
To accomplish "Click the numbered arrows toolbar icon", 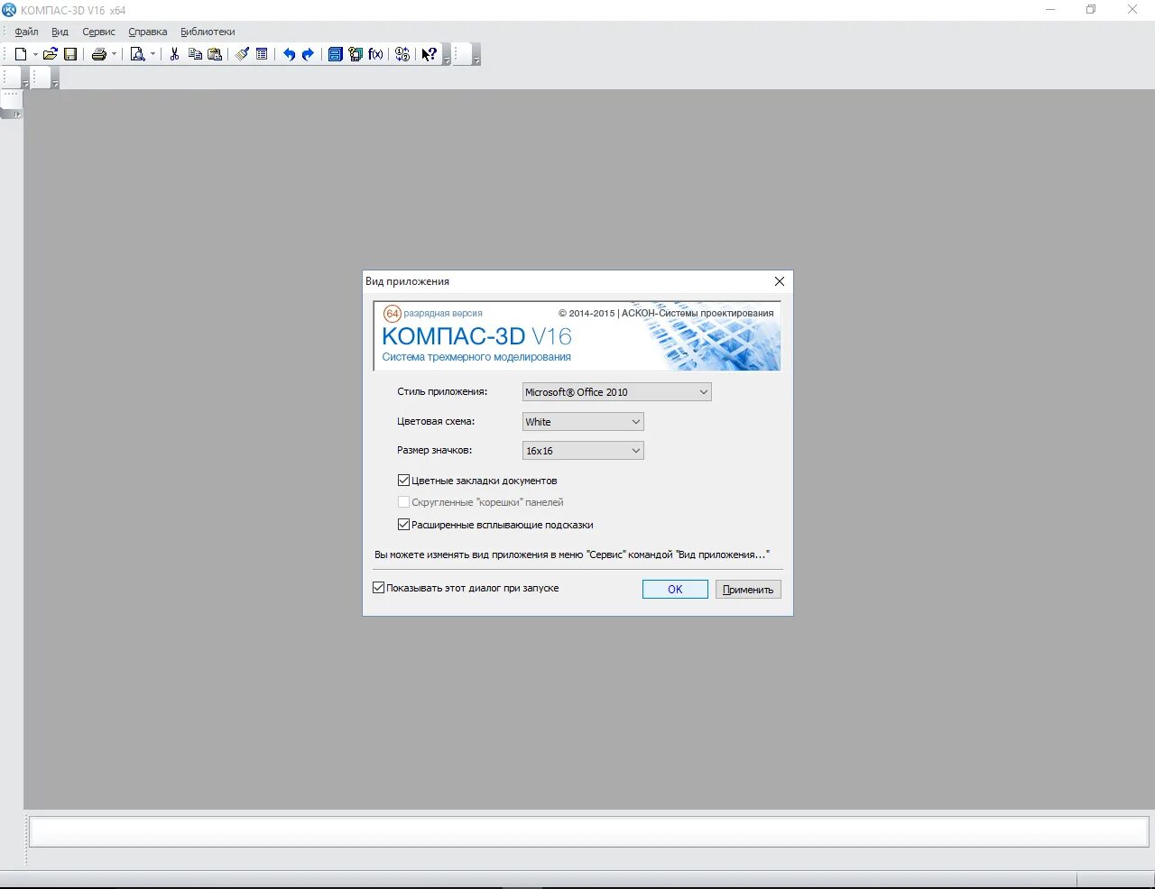I will click(402, 54).
